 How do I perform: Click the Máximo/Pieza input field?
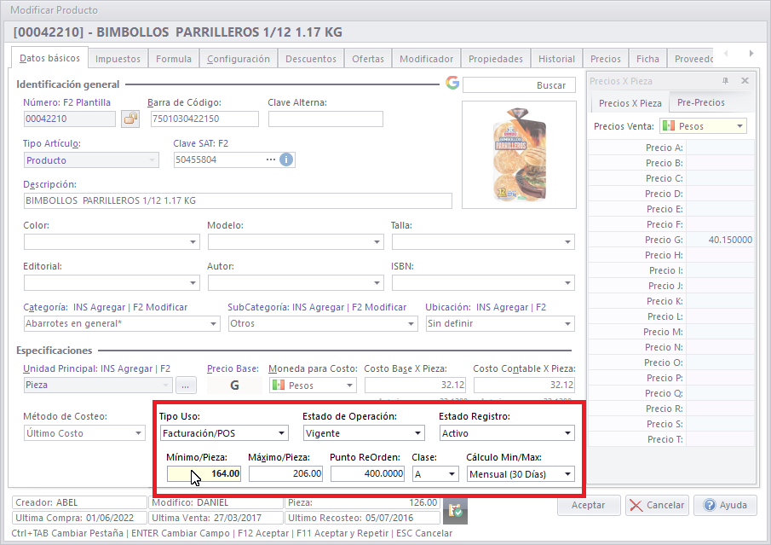(x=286, y=473)
